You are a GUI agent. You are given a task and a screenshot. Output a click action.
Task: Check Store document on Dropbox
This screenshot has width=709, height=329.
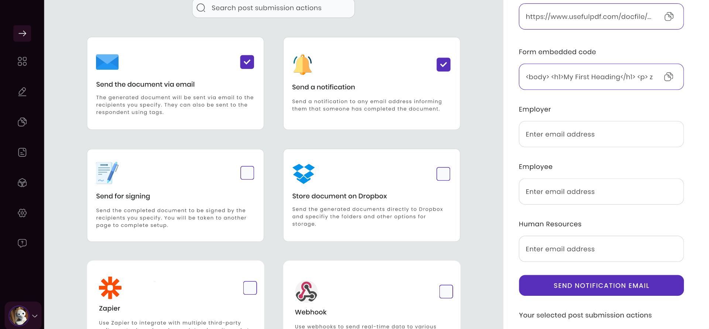[x=443, y=174]
